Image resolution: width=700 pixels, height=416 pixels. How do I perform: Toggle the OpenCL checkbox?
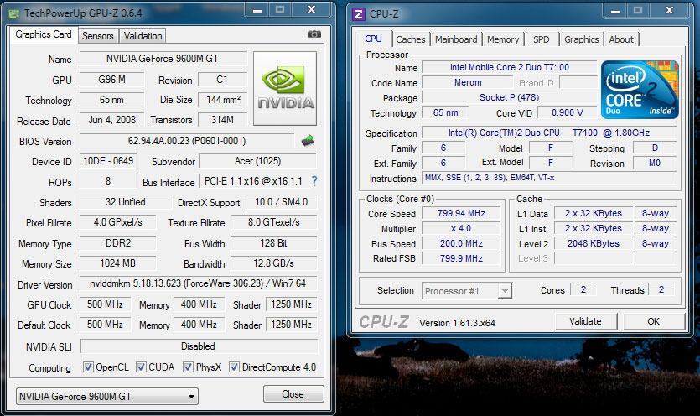click(x=88, y=367)
